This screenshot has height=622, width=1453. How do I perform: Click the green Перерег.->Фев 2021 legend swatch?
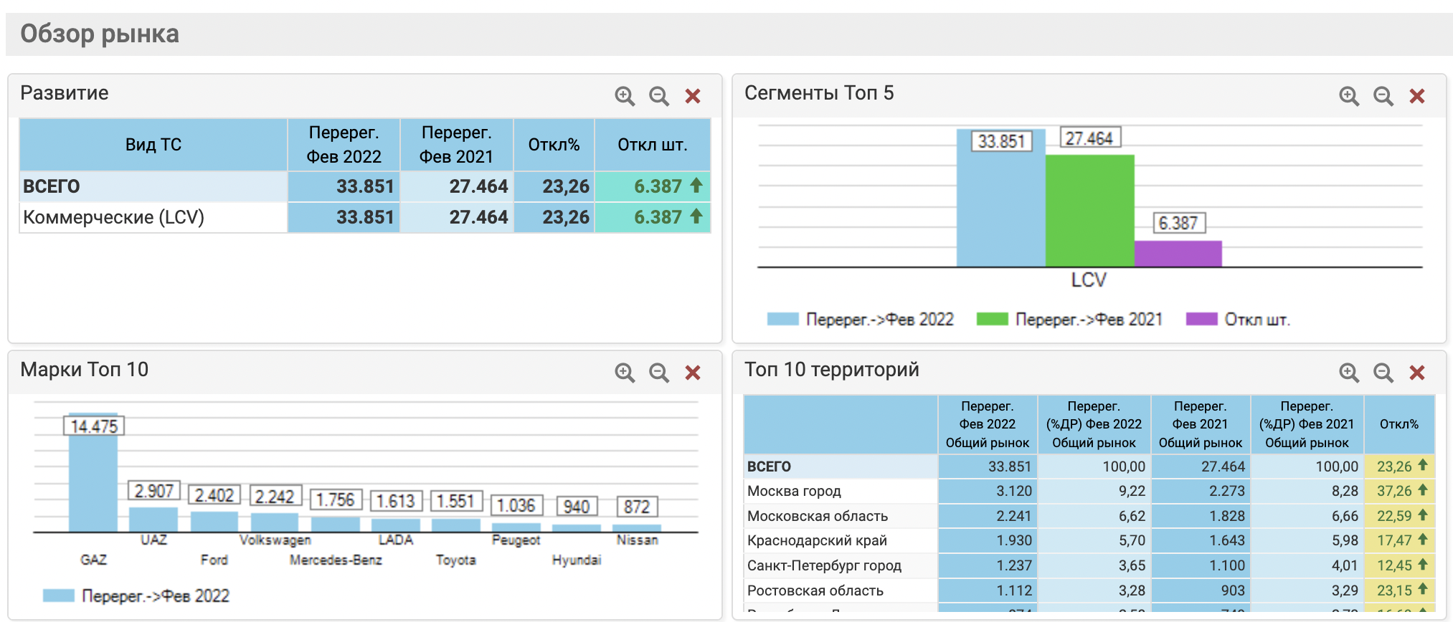[x=992, y=320]
